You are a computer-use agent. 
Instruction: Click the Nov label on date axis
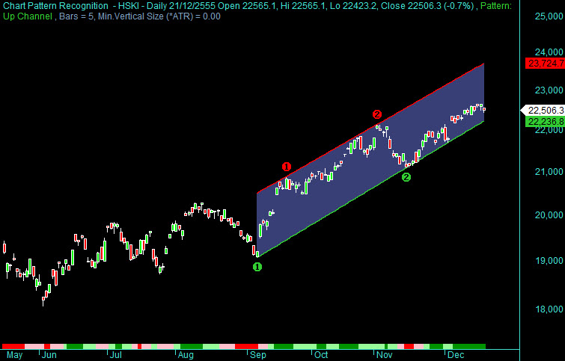[384, 355]
